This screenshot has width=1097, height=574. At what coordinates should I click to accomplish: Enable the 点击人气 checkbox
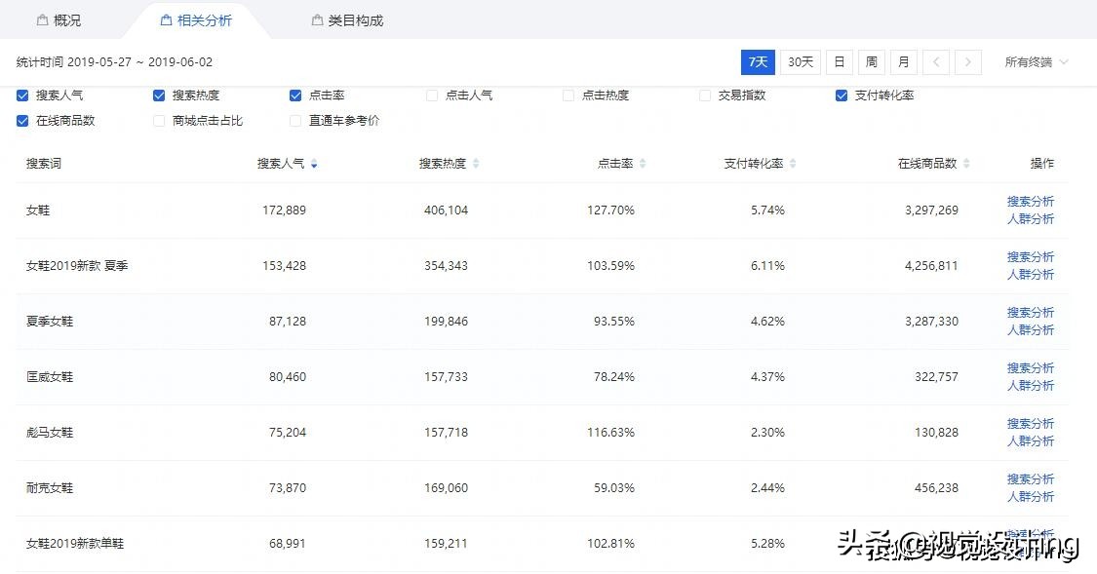432,95
